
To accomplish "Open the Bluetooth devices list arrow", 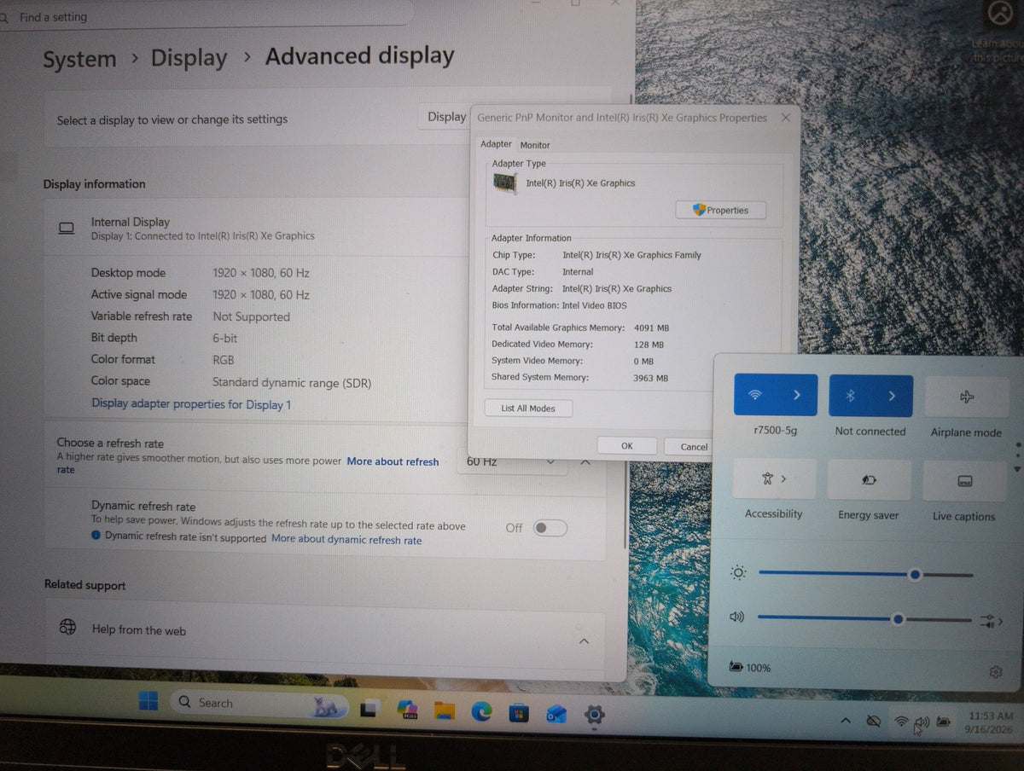I will [x=893, y=397].
